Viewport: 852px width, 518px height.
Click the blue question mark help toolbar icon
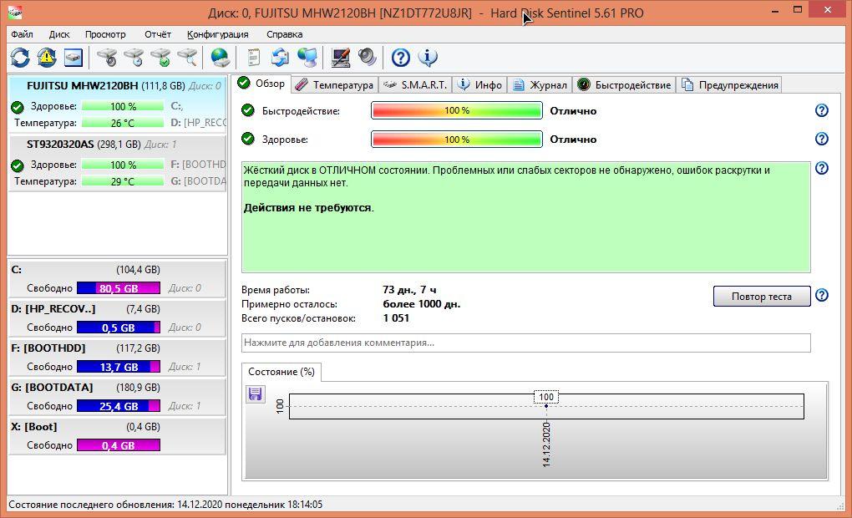(x=400, y=57)
